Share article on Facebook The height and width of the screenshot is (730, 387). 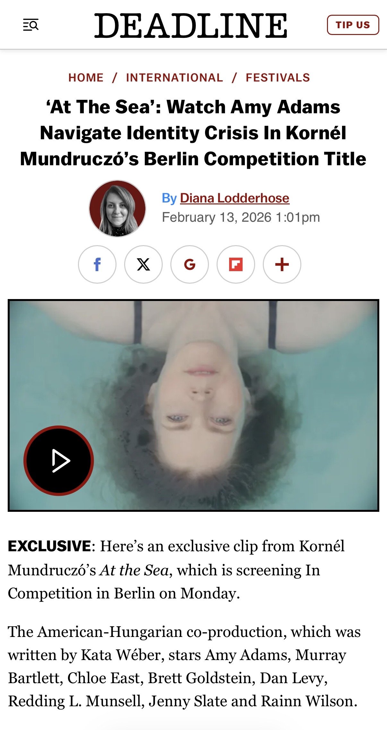click(97, 264)
